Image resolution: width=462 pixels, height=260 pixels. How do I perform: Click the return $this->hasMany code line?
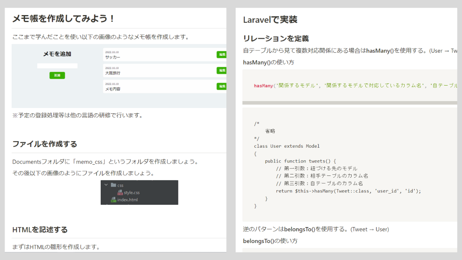(348, 191)
